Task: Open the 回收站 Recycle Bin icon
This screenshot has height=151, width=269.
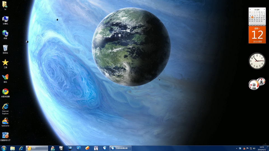Action: (5, 49)
